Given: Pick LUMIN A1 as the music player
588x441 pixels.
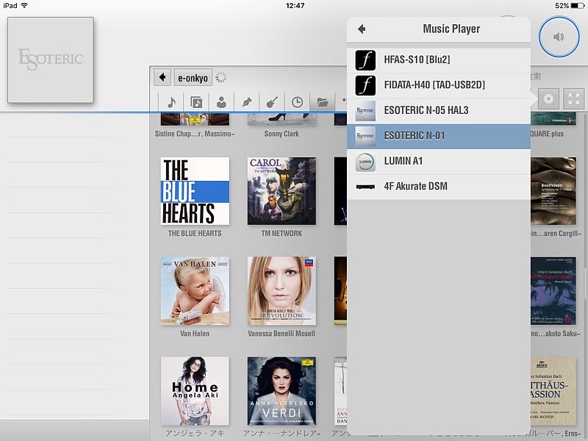Looking at the screenshot, I should (438, 161).
